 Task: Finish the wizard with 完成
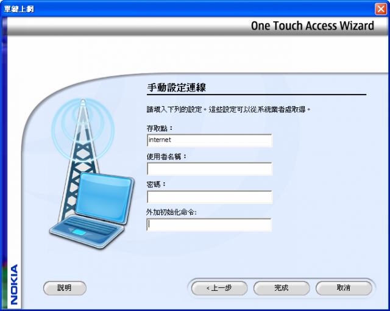(x=282, y=288)
